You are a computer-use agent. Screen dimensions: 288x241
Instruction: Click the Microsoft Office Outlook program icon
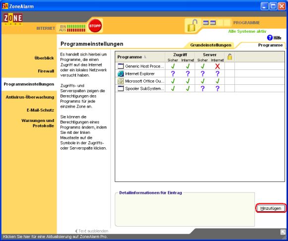(120, 81)
